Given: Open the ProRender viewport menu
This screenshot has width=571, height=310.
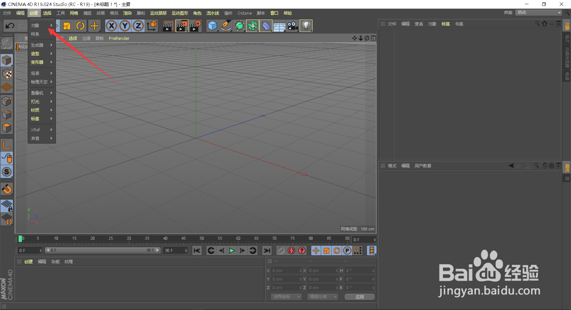Looking at the screenshot, I should click(x=119, y=38).
